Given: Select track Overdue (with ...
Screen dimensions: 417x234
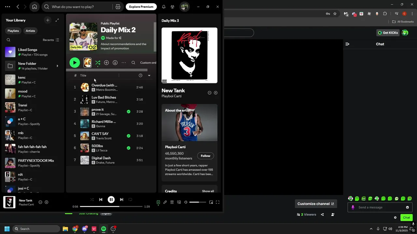Looking at the screenshot, I should 104,85.
